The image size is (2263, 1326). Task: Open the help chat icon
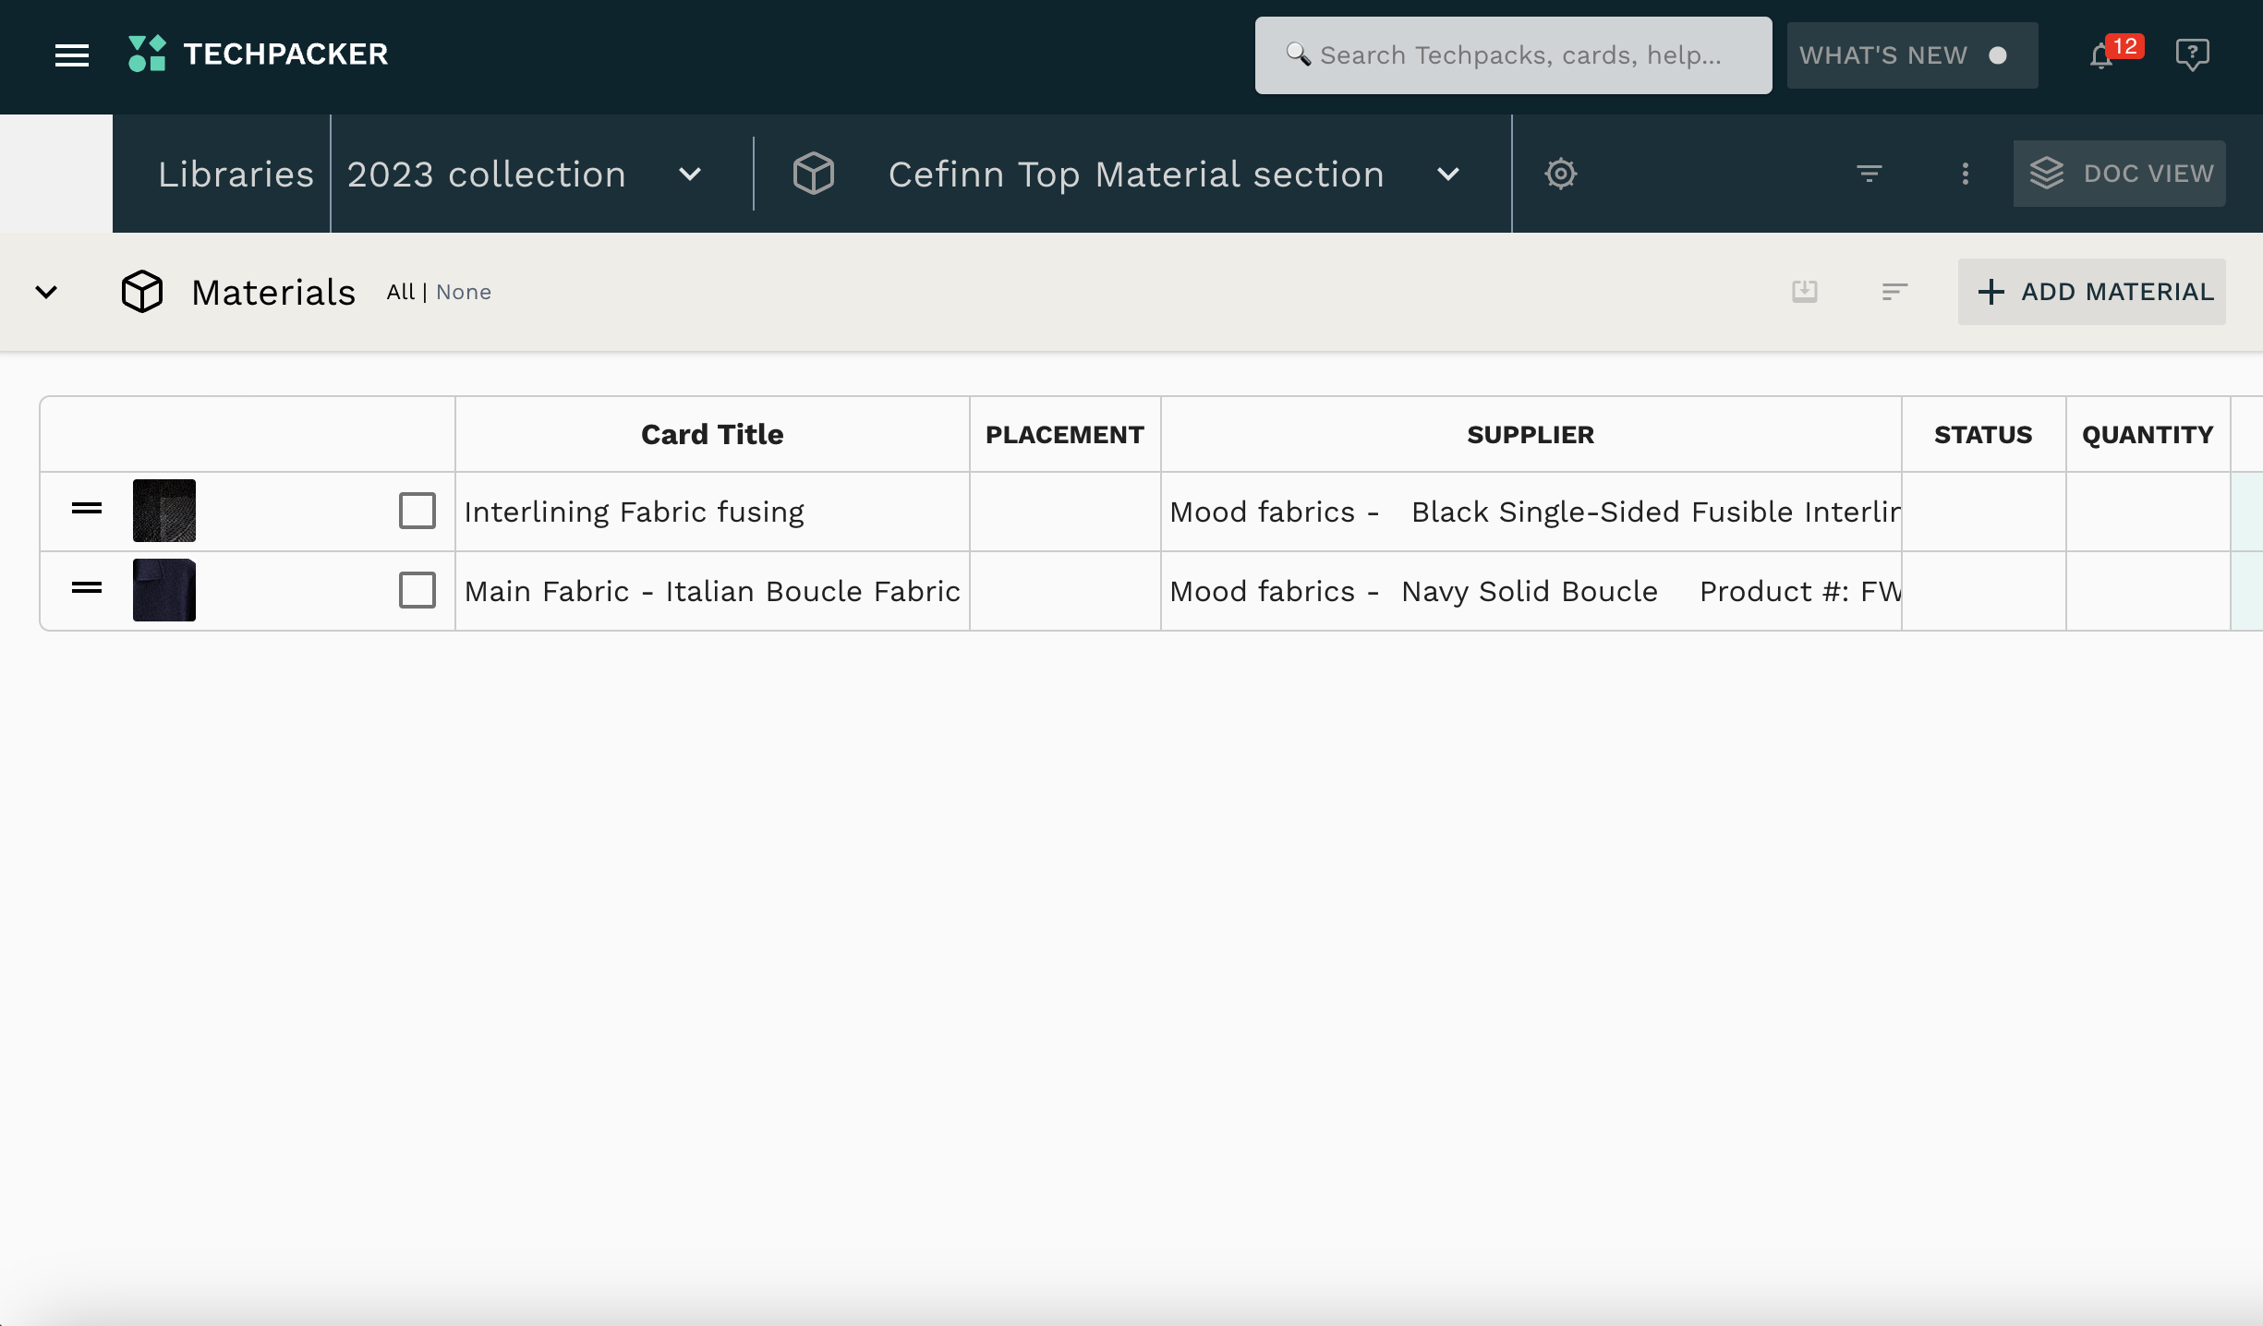point(2192,54)
